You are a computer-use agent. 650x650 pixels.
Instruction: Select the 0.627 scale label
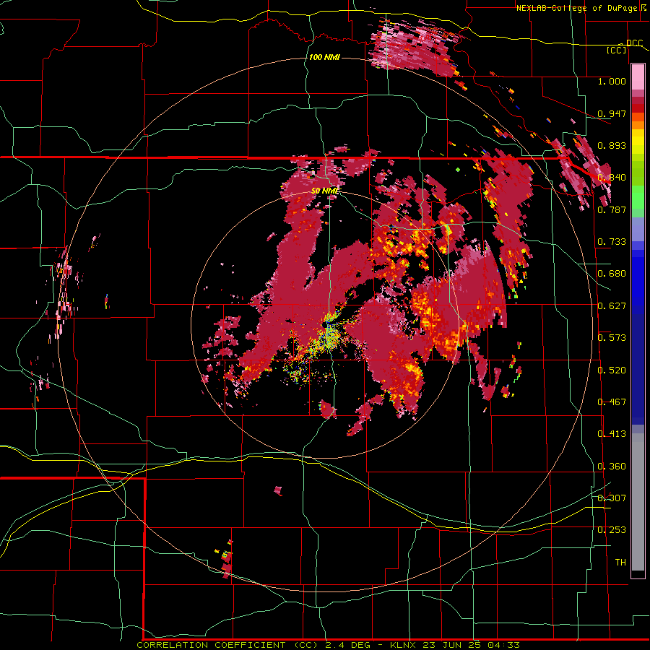click(x=612, y=306)
